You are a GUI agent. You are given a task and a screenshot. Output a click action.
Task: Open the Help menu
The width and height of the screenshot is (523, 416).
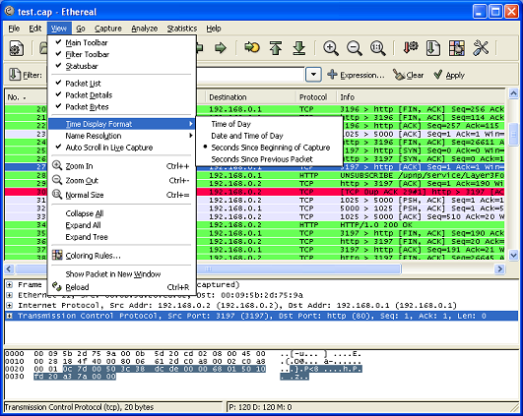[214, 29]
